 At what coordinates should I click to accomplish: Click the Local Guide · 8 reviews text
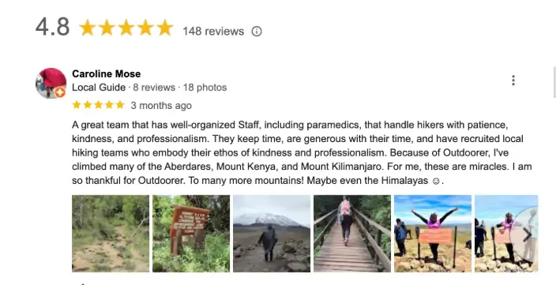(x=123, y=88)
